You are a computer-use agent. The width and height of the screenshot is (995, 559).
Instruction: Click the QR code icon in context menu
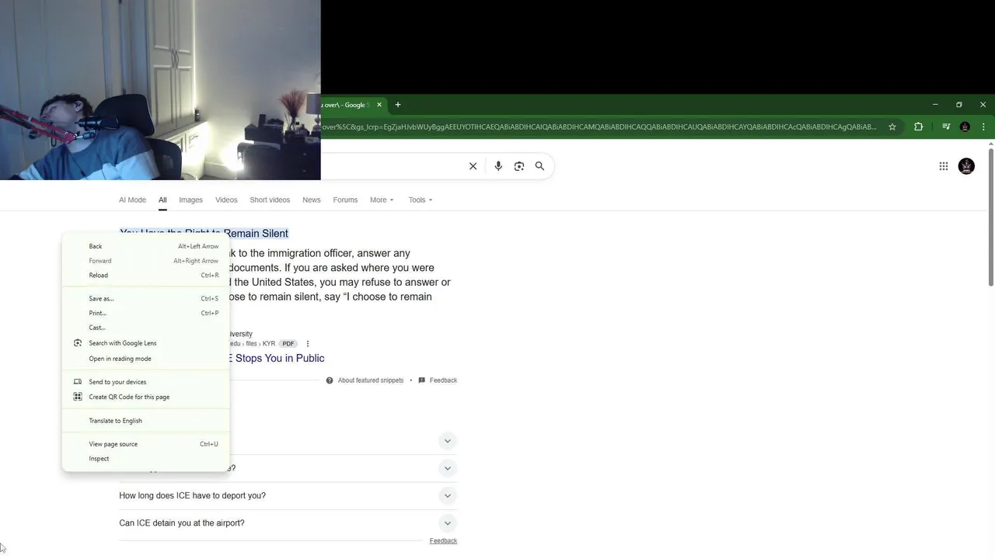78,397
